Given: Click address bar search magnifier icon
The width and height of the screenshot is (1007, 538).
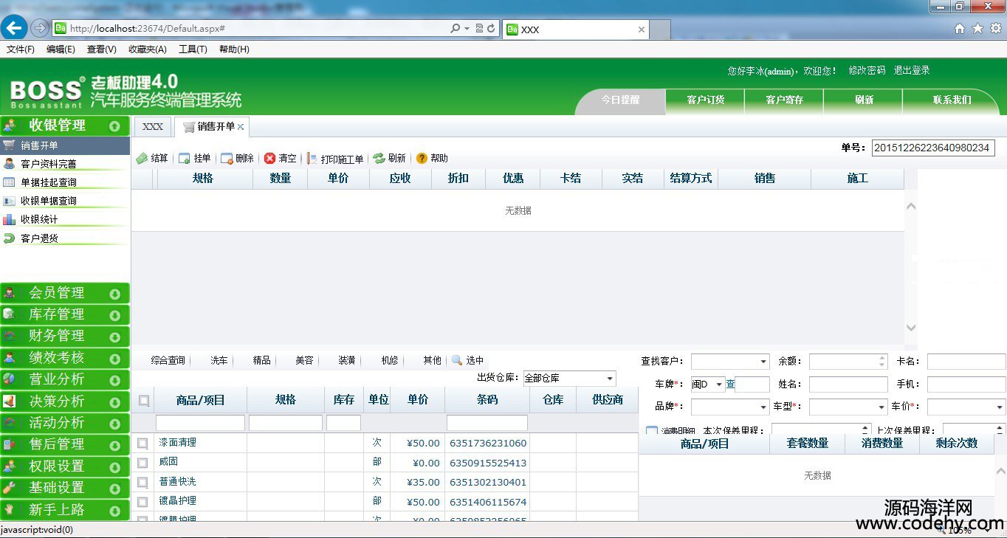Looking at the screenshot, I should coord(455,28).
